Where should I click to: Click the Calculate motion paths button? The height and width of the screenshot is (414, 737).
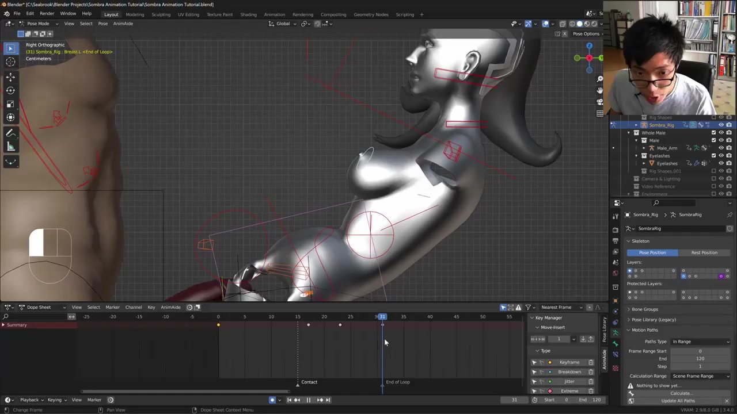click(679, 393)
